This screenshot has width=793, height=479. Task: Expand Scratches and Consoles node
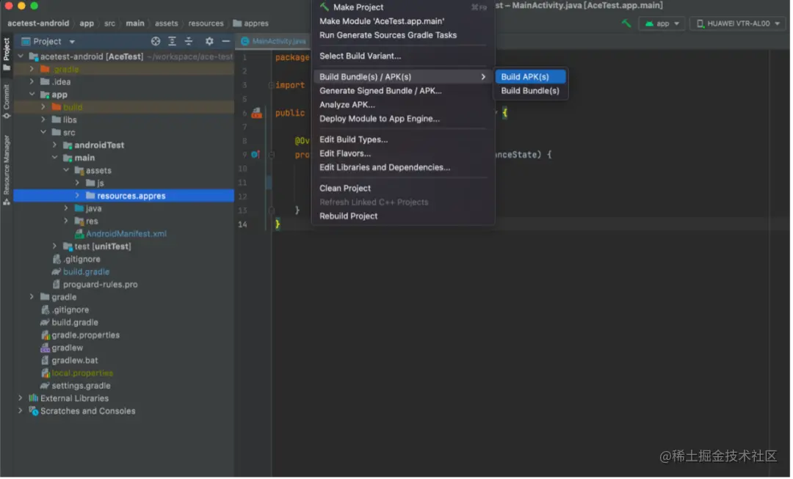tap(21, 412)
